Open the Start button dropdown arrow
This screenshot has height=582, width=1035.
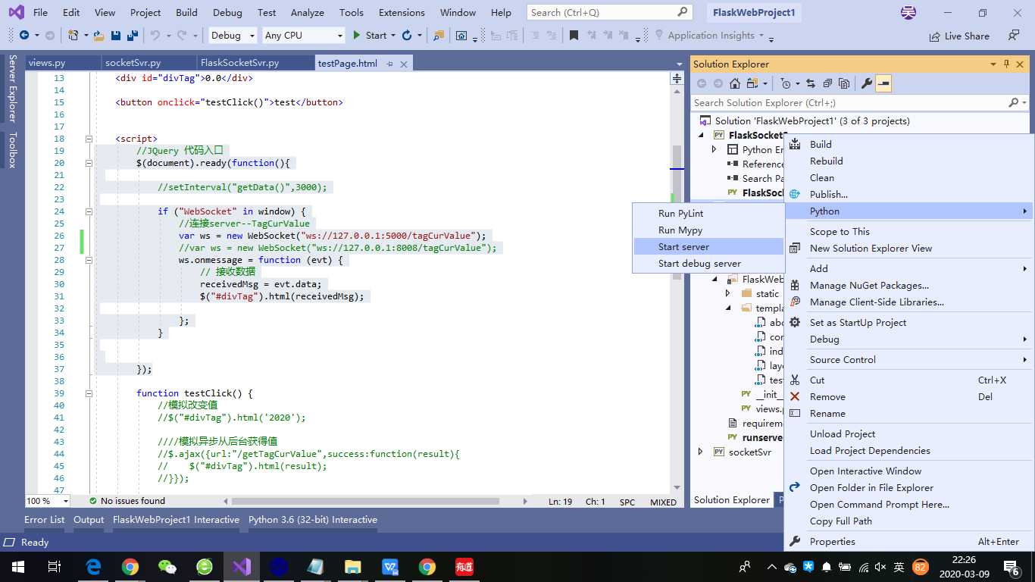pyautogui.click(x=393, y=36)
